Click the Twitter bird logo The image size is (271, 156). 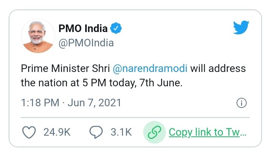tap(241, 28)
